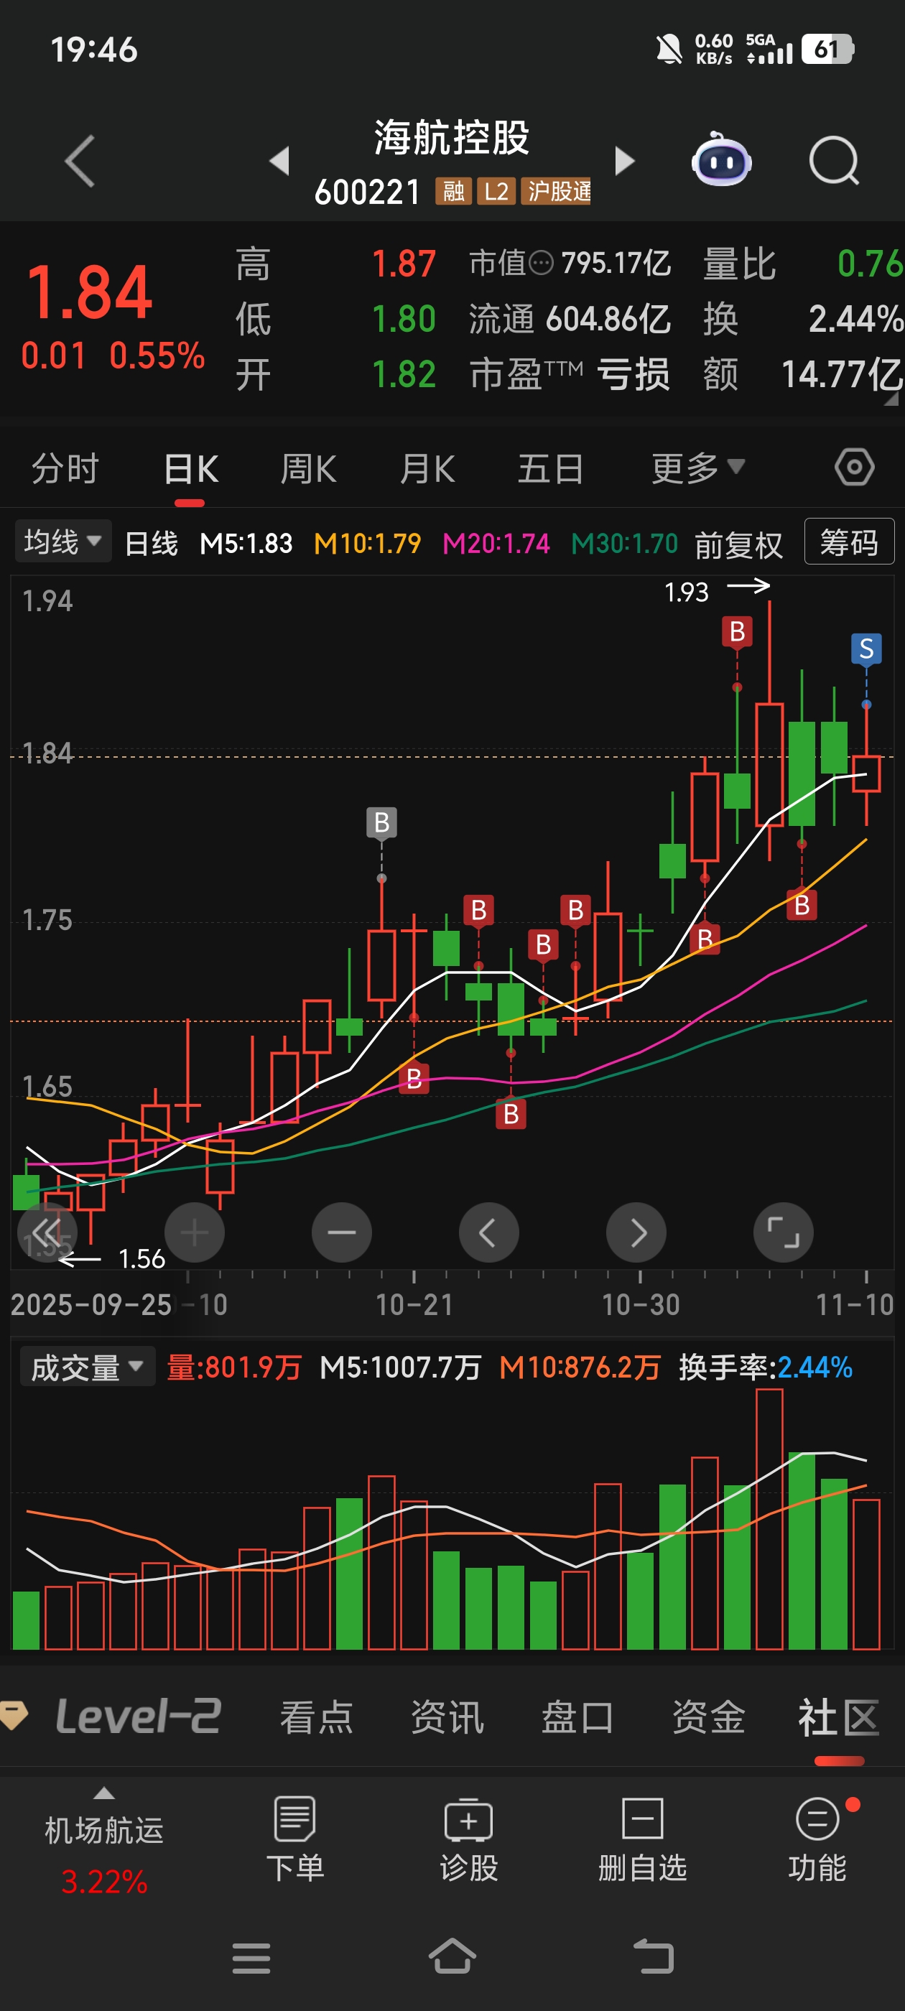Expand the quote details corner triangle
905x2011 pixels.
click(890, 400)
